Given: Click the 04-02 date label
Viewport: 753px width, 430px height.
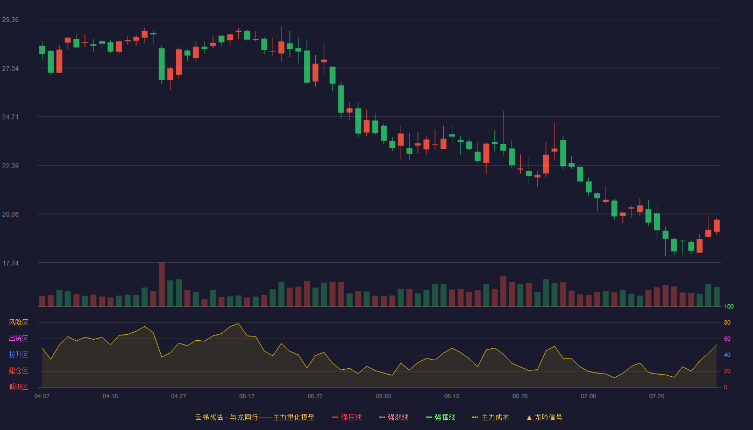Looking at the screenshot, I should [x=42, y=396].
